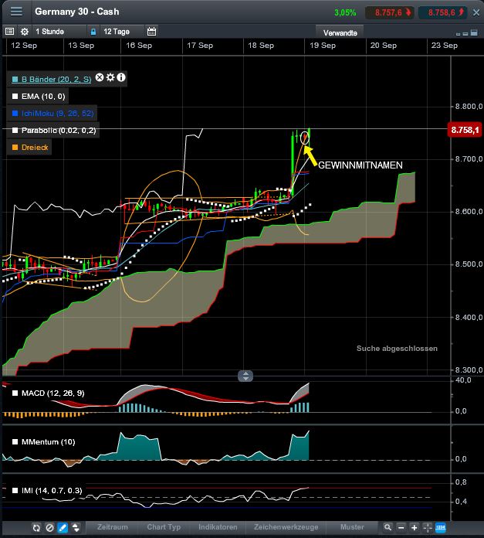Click the 3,05% percentage change value
Screen dimensions: 484x538
point(345,12)
